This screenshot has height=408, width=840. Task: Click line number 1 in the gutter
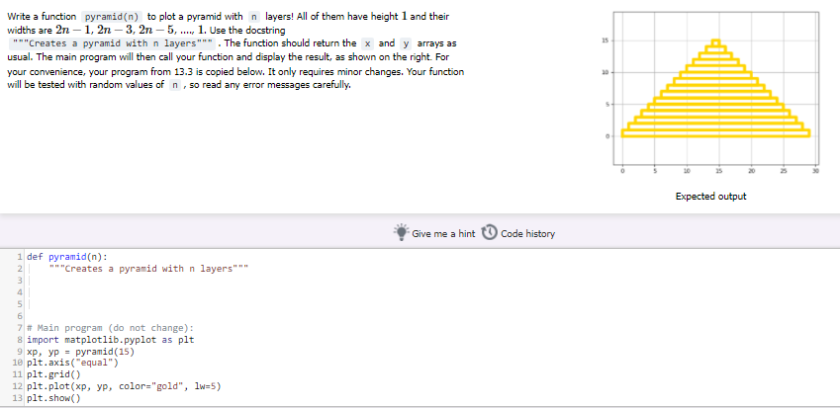click(20, 257)
